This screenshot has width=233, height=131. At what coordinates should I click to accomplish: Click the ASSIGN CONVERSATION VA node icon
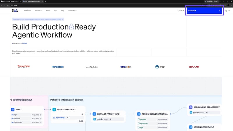click(x=139, y=114)
